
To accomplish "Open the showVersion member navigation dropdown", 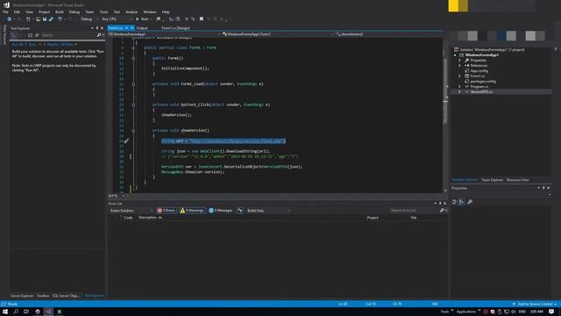I will (389, 34).
